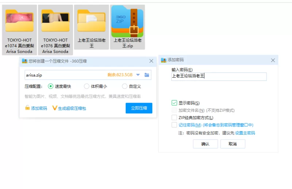Image resolution: width=292 pixels, height=189 pixels.
Task: Select the e1074 Arisa Sonoda folder
Action: pos(19,30)
